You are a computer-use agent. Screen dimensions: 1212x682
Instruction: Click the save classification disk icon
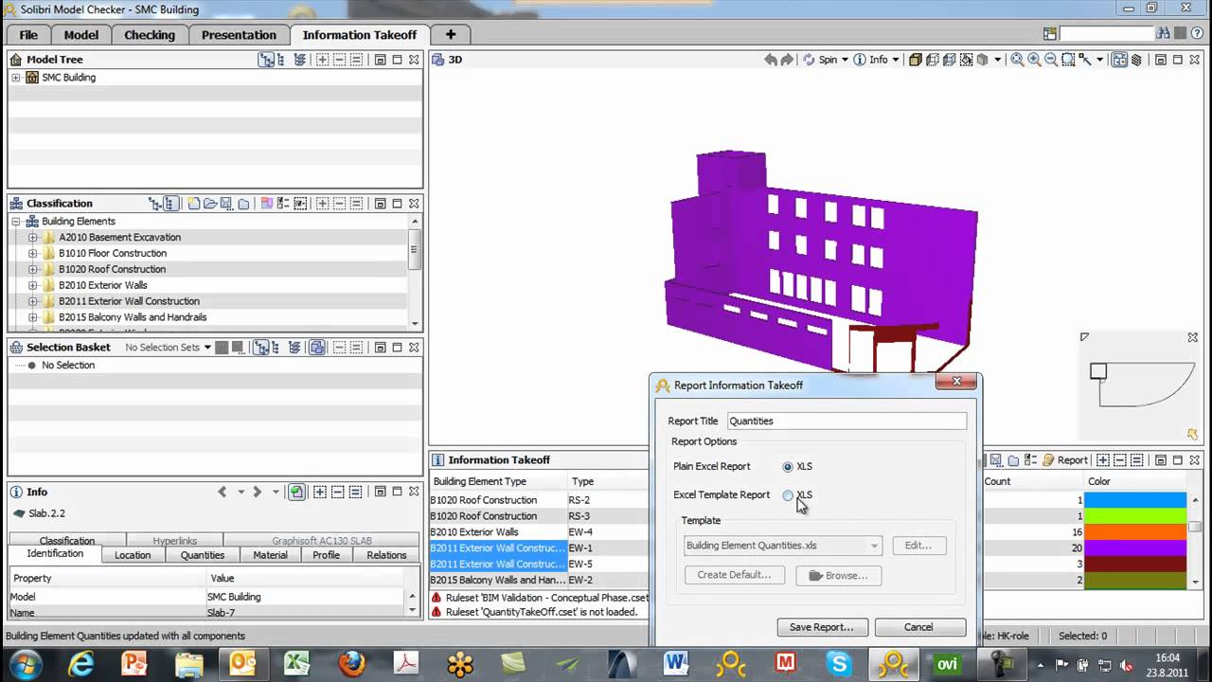tap(226, 204)
